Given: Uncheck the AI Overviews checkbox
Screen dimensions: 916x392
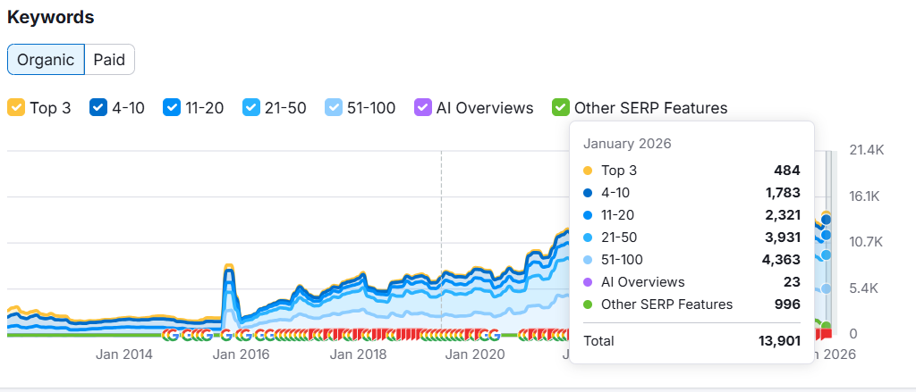Looking at the screenshot, I should (x=423, y=108).
